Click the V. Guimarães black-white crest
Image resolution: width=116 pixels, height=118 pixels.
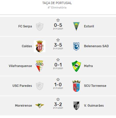click(x=76, y=105)
